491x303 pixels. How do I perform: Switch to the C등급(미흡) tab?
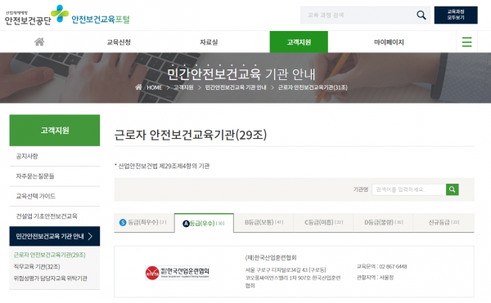click(323, 222)
